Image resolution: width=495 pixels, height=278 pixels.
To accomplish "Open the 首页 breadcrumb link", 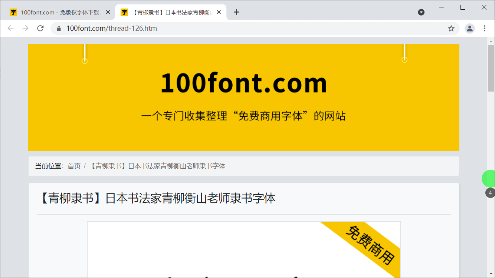I will (74, 166).
